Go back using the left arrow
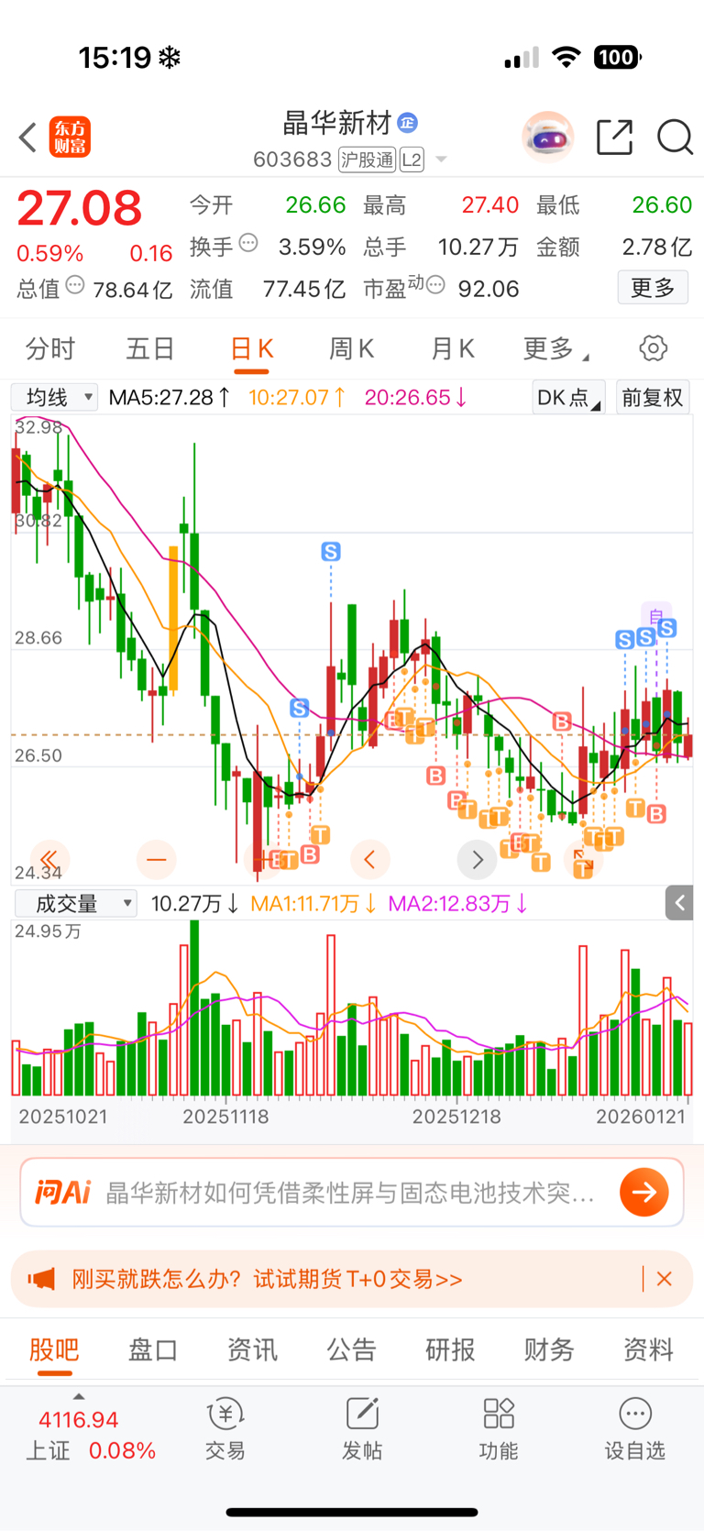Image resolution: width=704 pixels, height=1531 pixels. [27, 138]
